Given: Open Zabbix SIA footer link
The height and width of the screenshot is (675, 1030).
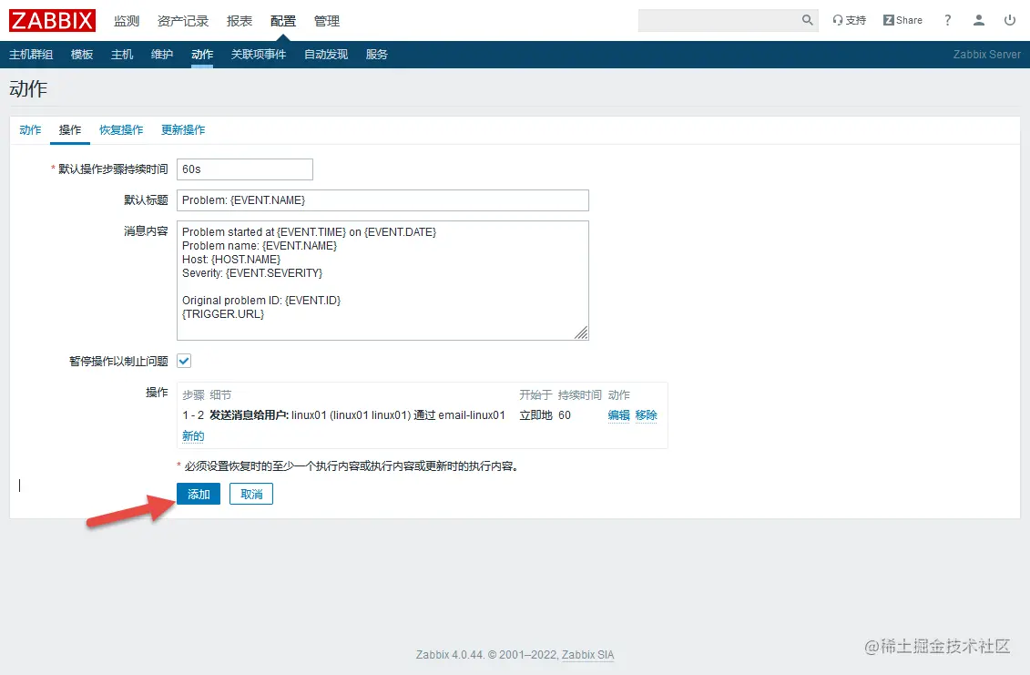Looking at the screenshot, I should tap(587, 655).
